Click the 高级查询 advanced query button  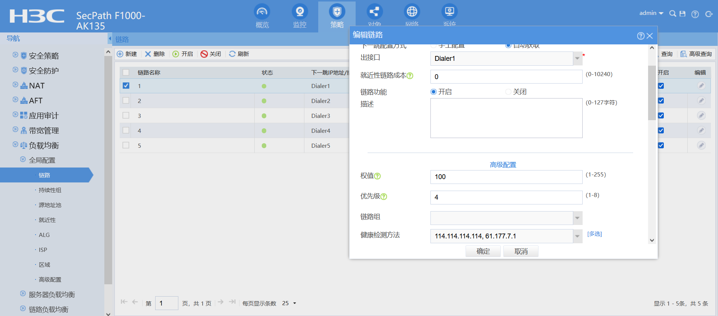click(x=696, y=54)
